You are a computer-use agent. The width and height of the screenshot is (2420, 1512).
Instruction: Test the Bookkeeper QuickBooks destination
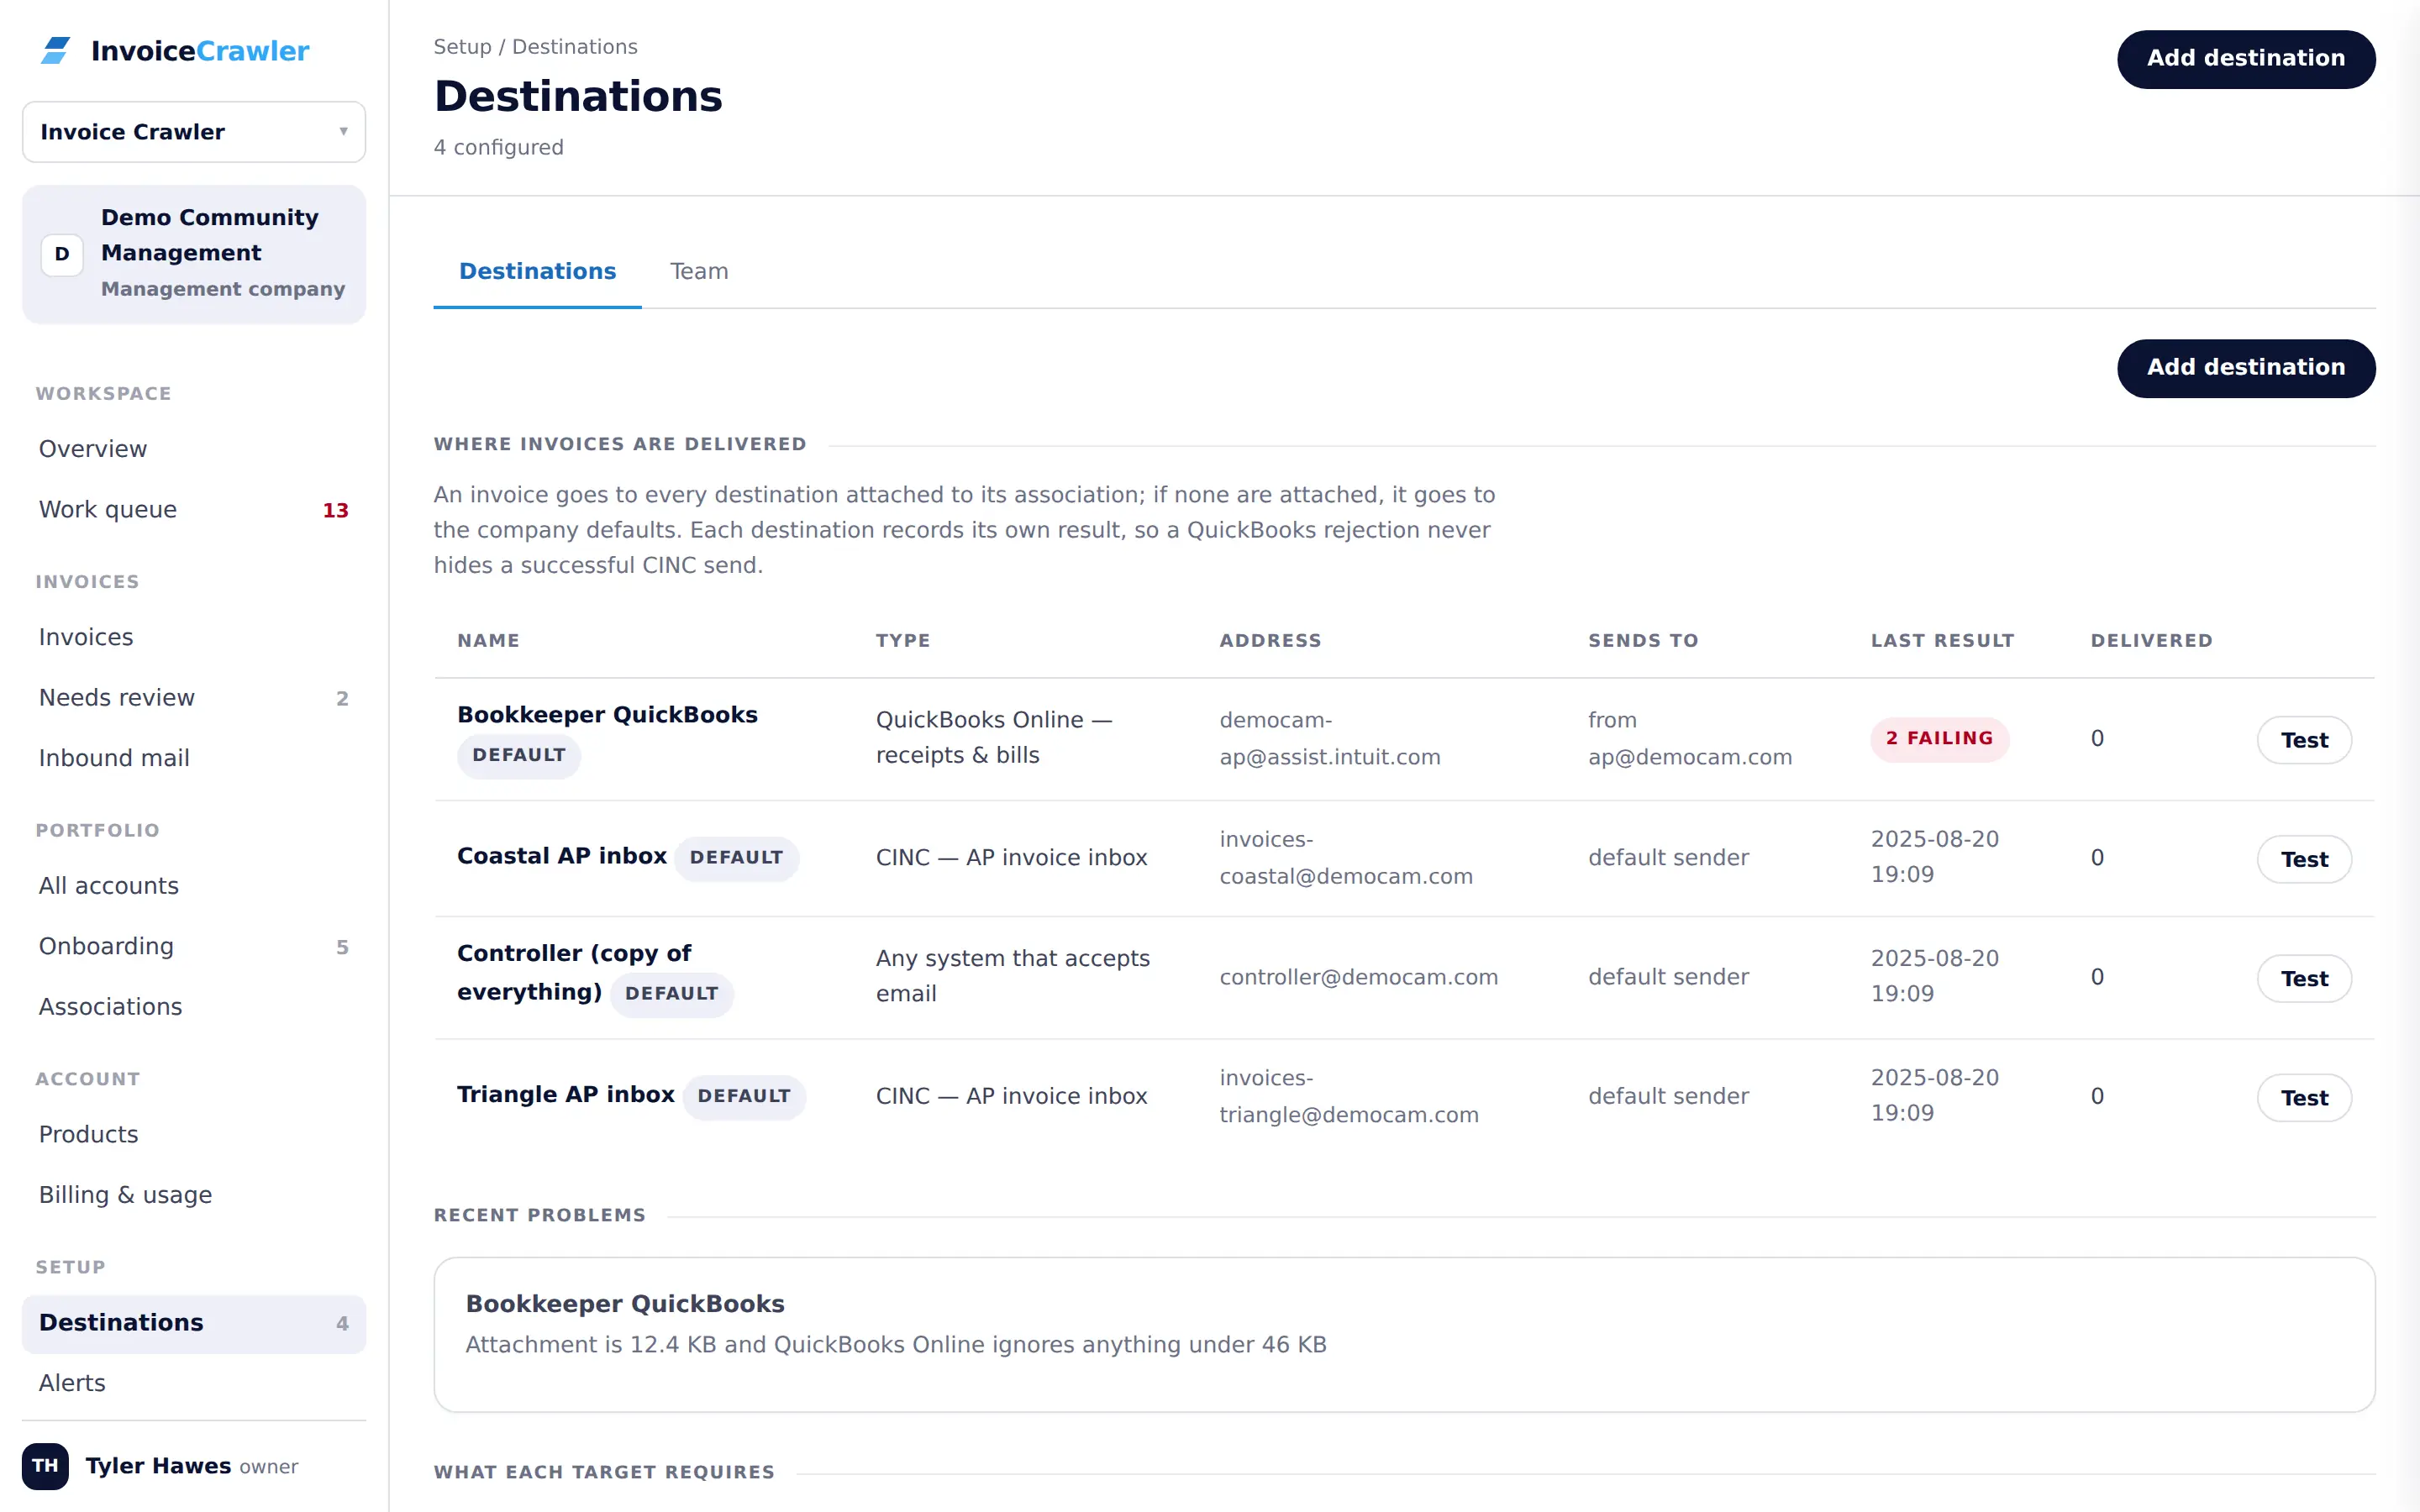pyautogui.click(x=2304, y=740)
